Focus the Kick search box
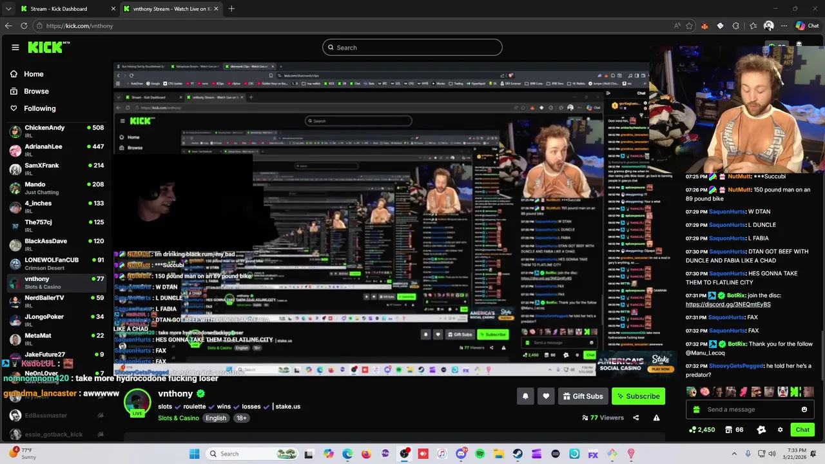The image size is (825, 464). tap(412, 47)
